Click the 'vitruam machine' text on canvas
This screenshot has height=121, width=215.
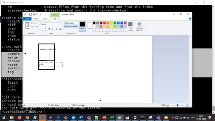(x=48, y=49)
